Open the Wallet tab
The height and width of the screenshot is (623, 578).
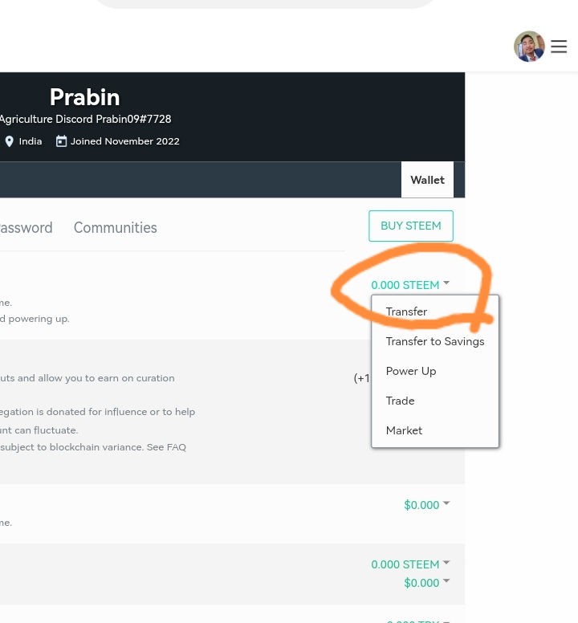[427, 180]
